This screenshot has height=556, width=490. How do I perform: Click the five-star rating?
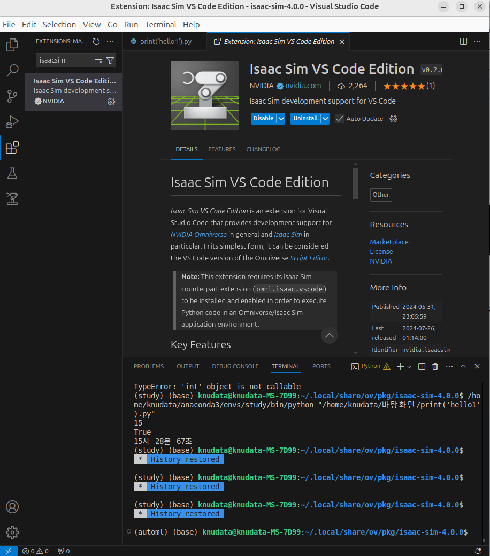click(x=404, y=86)
